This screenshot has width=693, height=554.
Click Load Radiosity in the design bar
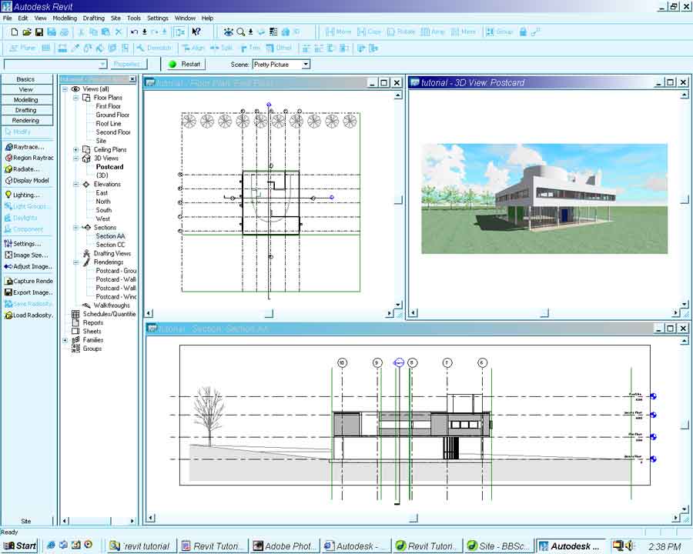[x=28, y=315]
